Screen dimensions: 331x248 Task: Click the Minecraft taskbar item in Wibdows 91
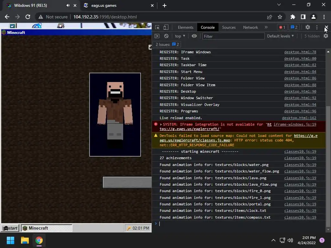[47, 228]
